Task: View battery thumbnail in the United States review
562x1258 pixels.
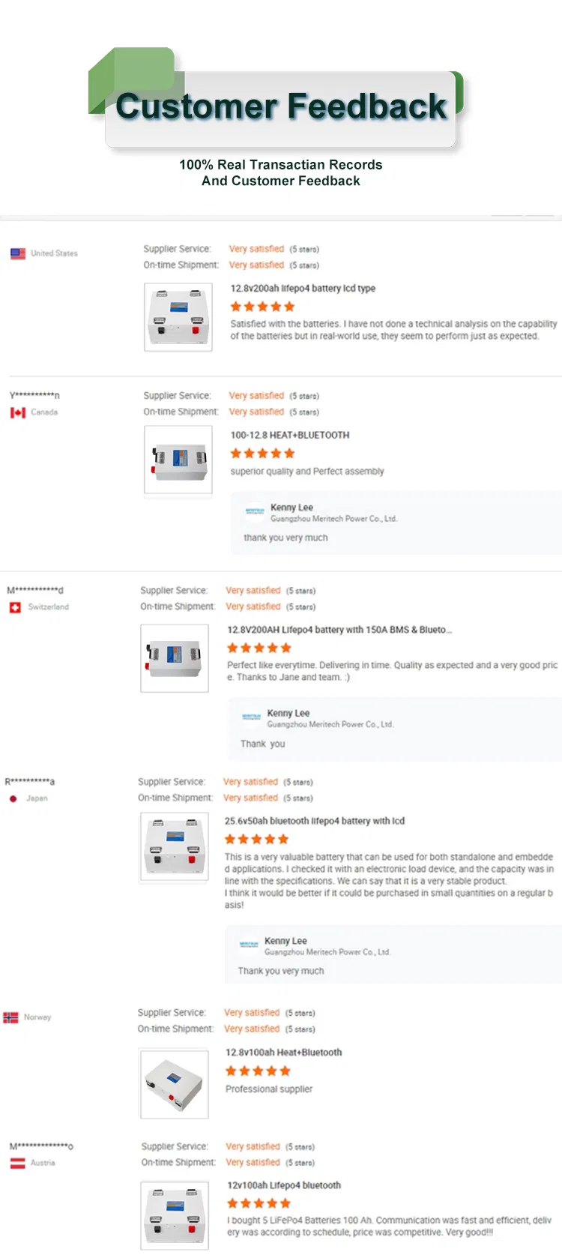Action: point(178,317)
